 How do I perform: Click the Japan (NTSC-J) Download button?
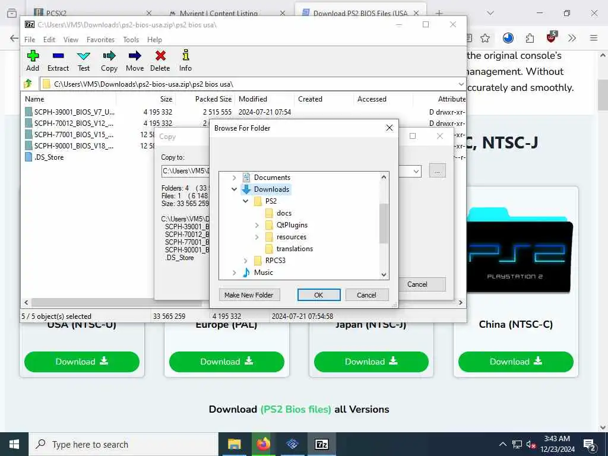(371, 362)
